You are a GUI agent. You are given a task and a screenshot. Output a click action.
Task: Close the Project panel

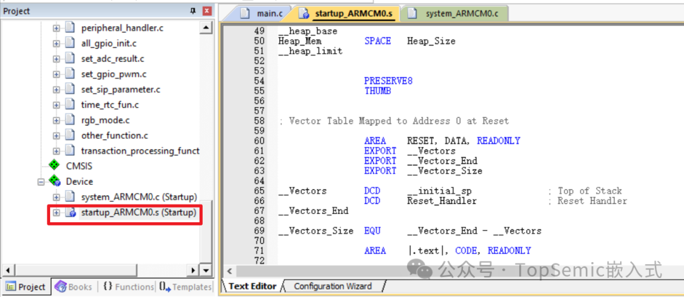(207, 11)
